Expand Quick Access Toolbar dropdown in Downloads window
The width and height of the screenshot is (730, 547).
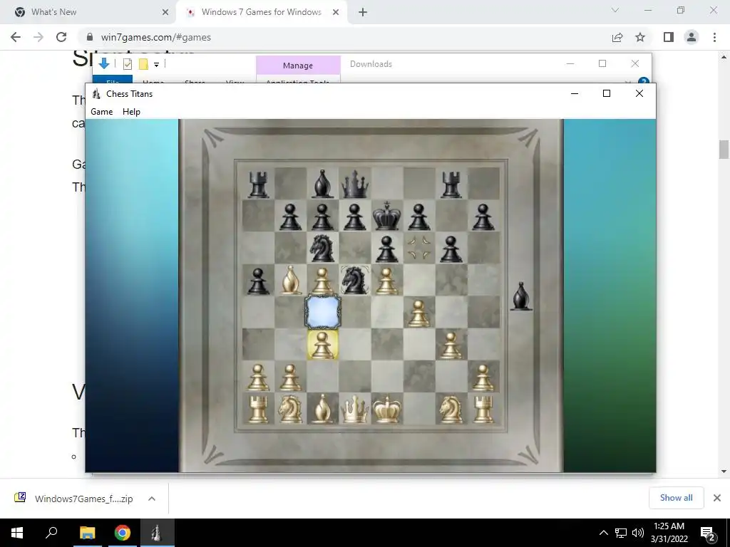tap(156, 65)
